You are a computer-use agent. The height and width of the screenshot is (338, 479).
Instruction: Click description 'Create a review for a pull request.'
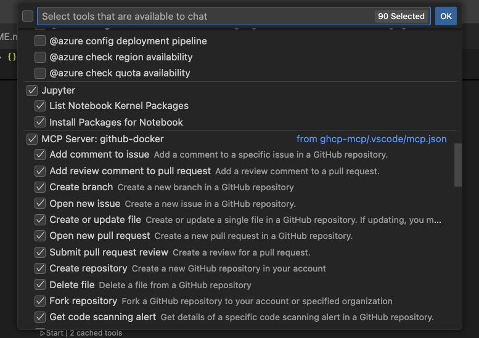pyautogui.click(x=241, y=252)
